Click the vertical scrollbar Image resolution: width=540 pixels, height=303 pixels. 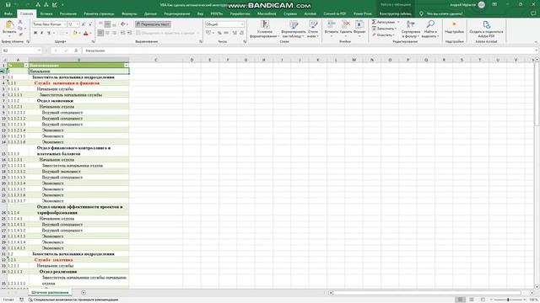(537, 173)
